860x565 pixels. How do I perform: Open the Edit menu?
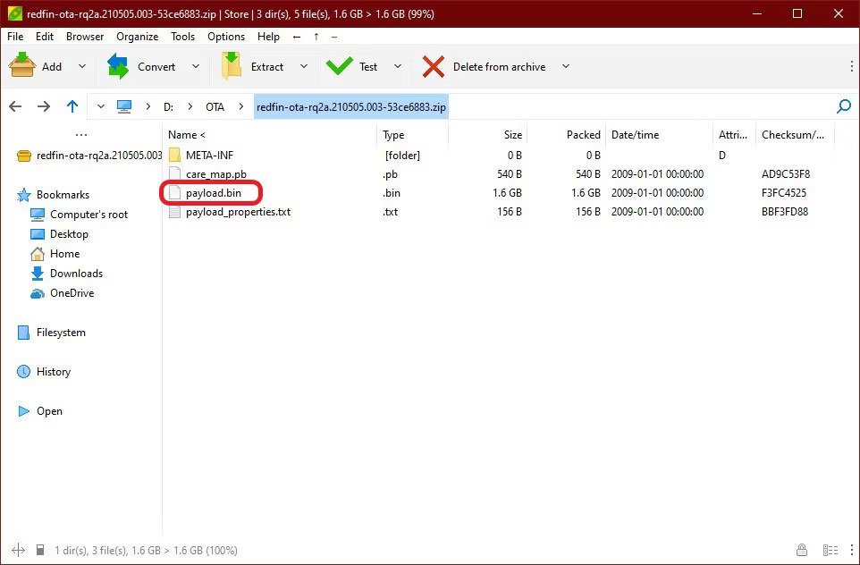click(x=45, y=36)
